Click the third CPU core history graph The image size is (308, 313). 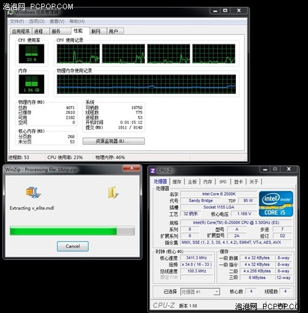point(169,54)
